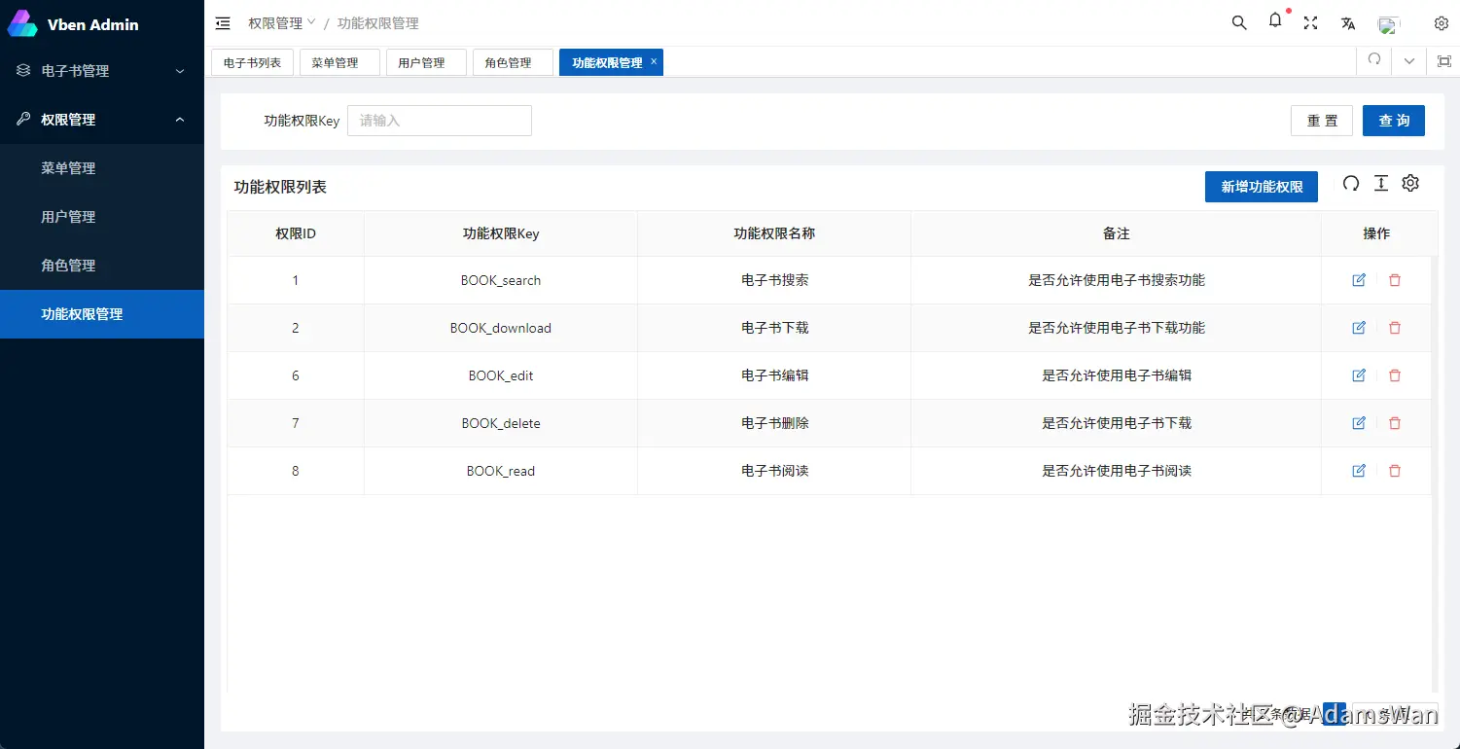Click the 功能权限列表 table title
The image size is (1460, 749).
click(x=280, y=187)
